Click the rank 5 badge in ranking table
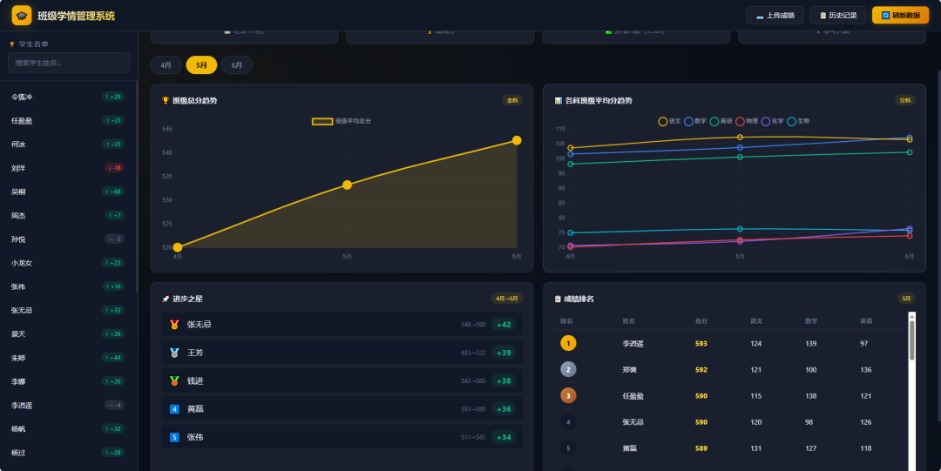Image resolution: width=941 pixels, height=471 pixels. [568, 448]
